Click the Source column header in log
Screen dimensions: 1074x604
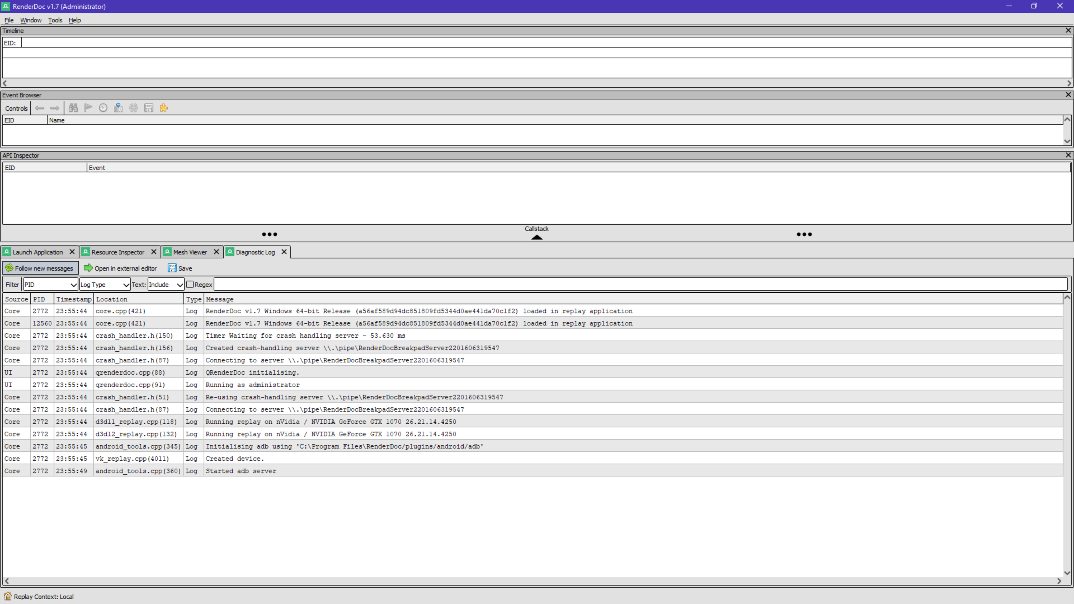(16, 299)
